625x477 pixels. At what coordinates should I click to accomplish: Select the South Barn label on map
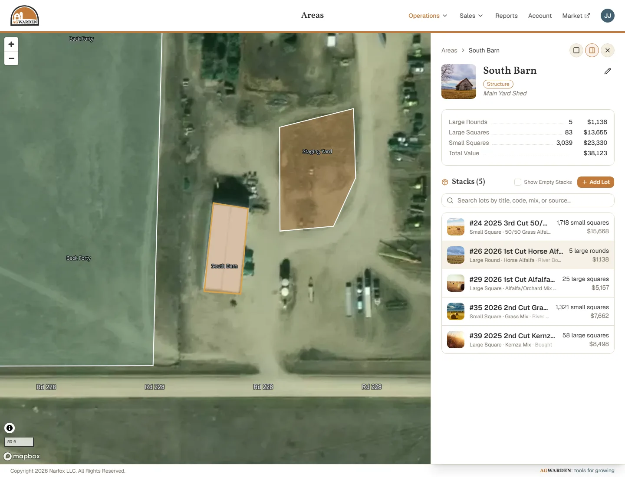pyautogui.click(x=224, y=266)
